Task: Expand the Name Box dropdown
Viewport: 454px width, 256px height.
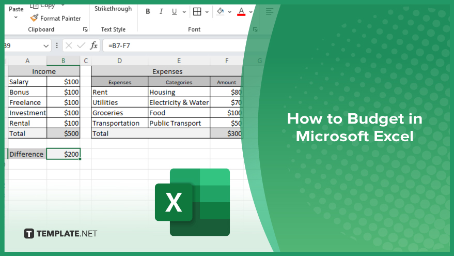Action: point(46,46)
